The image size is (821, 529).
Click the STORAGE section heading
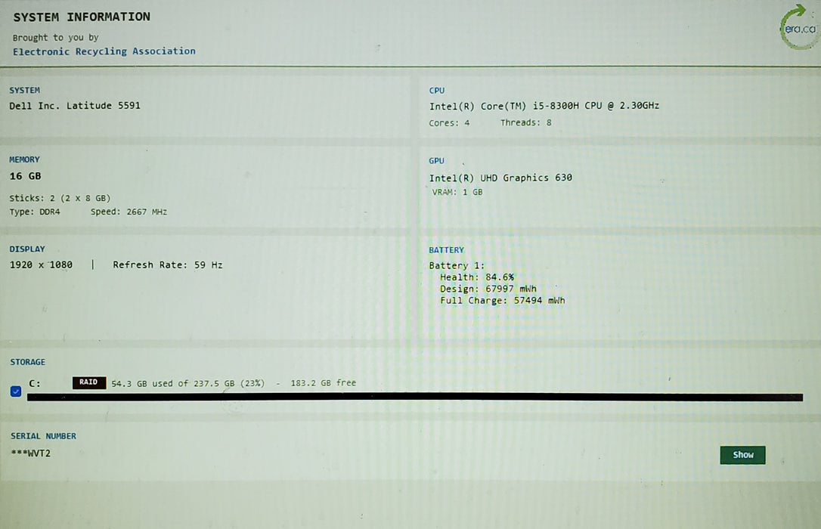coord(27,362)
